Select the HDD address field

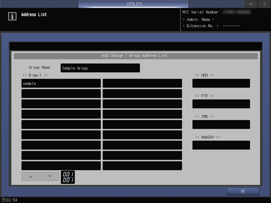click(x=221, y=83)
